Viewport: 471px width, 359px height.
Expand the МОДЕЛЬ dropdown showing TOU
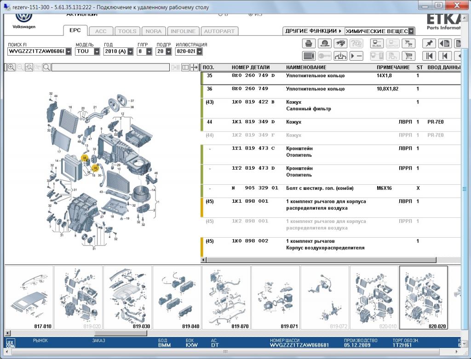pyautogui.click(x=97, y=51)
